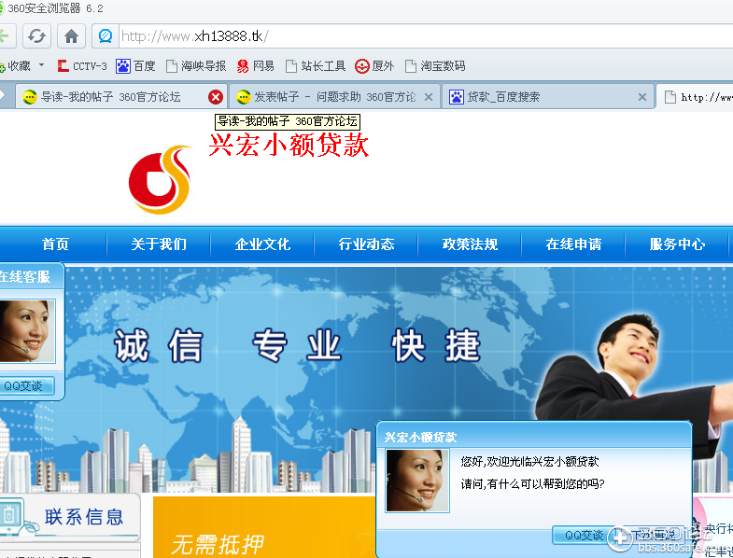Screen dimensions: 733x558
Task: Expand the 收藏 favorites dropdown arrow
Action: (x=42, y=65)
